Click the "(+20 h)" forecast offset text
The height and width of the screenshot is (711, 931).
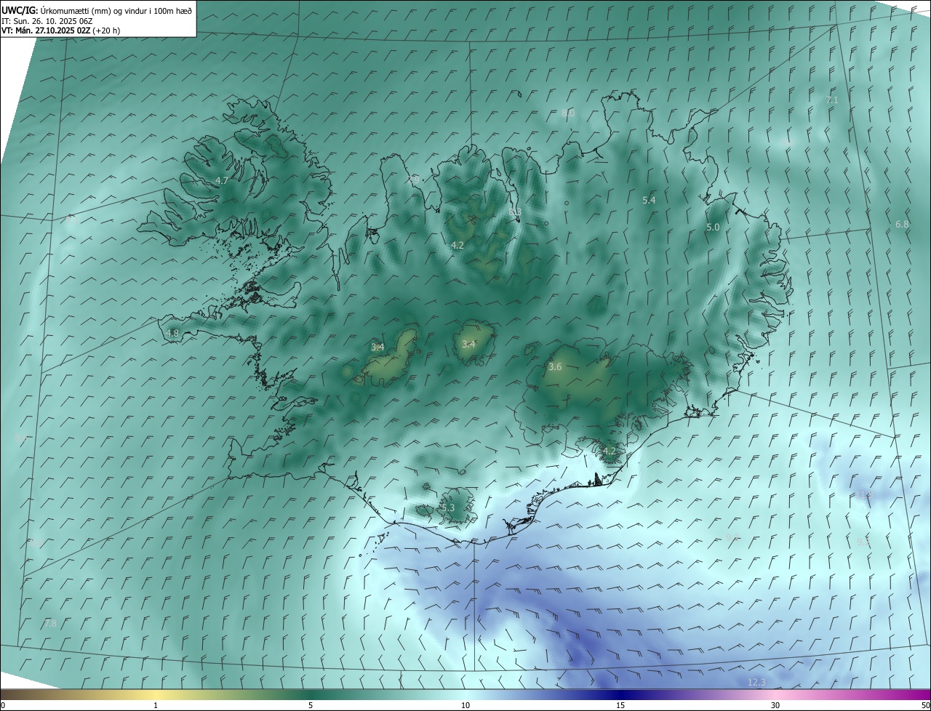106,31
